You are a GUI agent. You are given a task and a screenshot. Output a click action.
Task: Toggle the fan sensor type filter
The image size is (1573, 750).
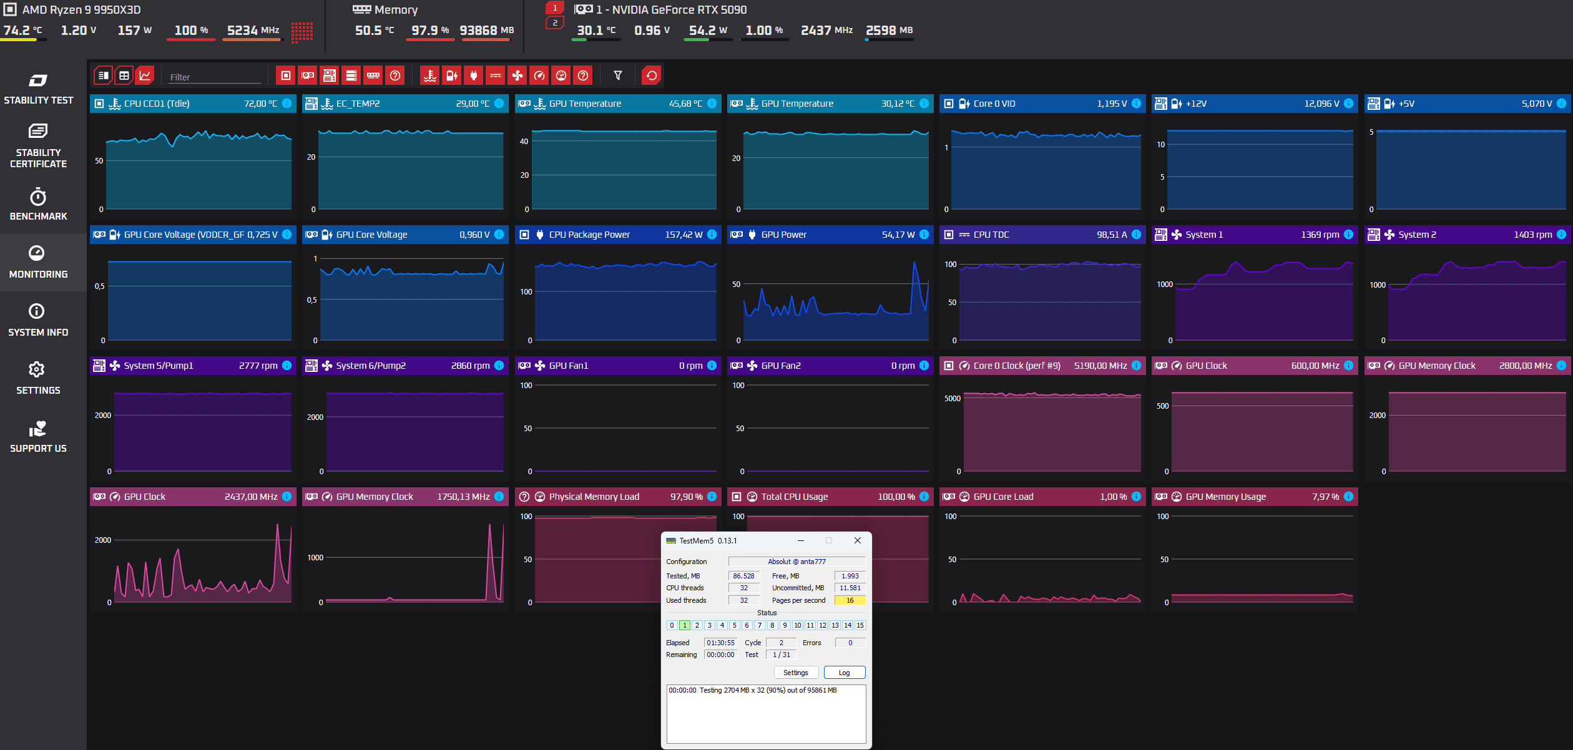click(517, 75)
